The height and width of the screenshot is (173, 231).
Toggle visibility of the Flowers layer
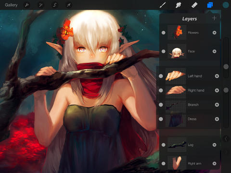(x=164, y=33)
